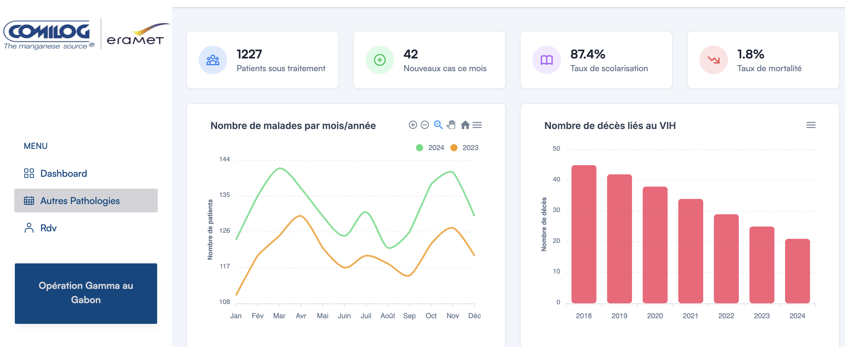Click the Autres Pathologies calendar icon
Screen dimensions: 845x347
coord(29,200)
